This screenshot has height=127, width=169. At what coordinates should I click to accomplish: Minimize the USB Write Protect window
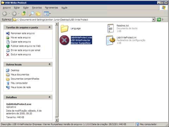(159, 2)
